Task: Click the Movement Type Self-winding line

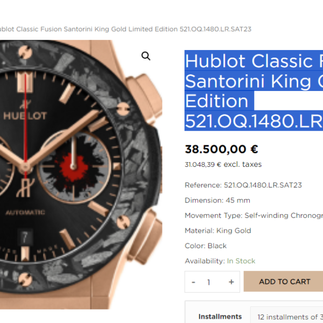Action: (254, 215)
